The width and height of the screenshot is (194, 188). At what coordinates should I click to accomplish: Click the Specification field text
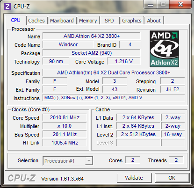click(114, 72)
